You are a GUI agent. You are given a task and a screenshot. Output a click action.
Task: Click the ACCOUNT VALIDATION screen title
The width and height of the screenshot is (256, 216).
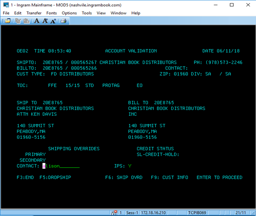pos(131,51)
